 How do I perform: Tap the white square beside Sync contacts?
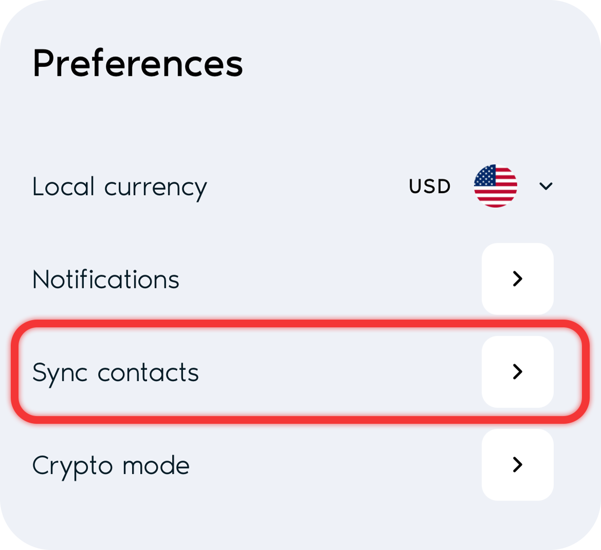tap(517, 371)
